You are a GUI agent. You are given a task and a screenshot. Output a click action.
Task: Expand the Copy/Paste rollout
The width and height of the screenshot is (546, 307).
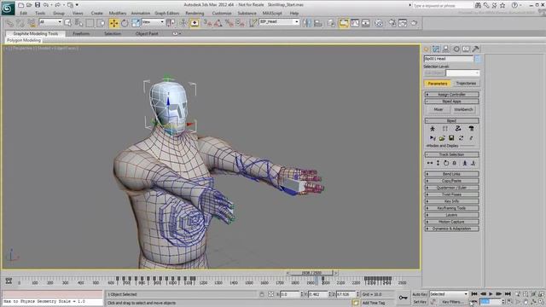click(451, 181)
